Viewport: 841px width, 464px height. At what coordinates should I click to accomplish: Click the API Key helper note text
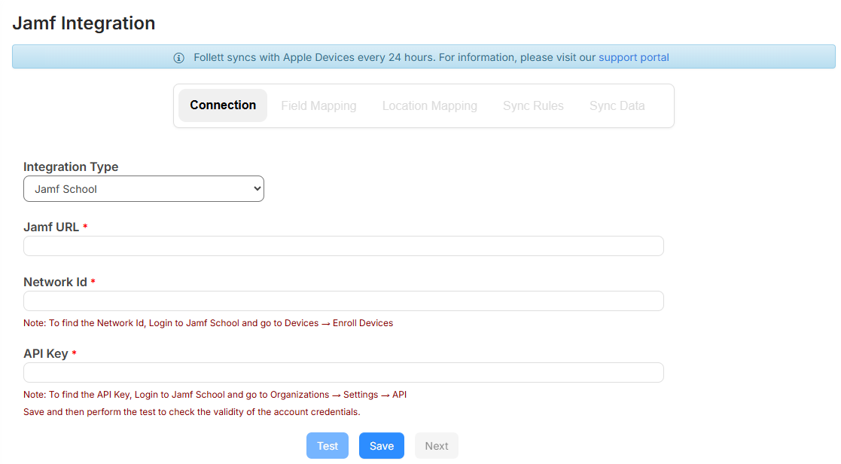(215, 394)
